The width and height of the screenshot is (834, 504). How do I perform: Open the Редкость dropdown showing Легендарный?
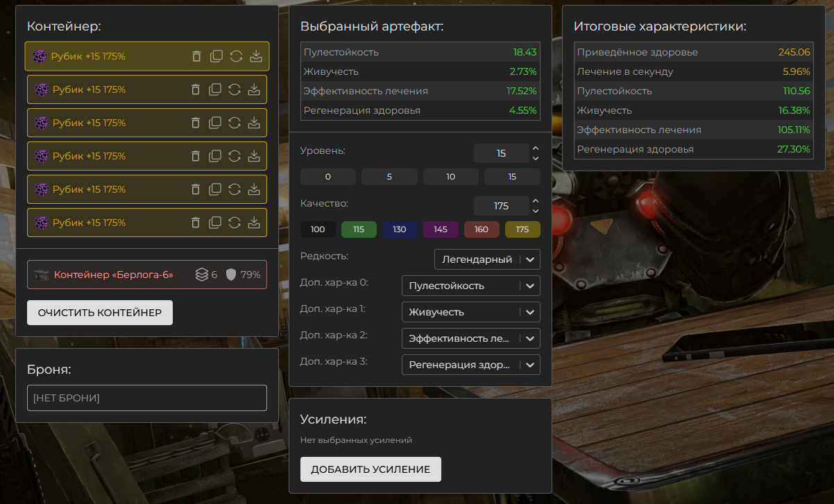coord(487,259)
